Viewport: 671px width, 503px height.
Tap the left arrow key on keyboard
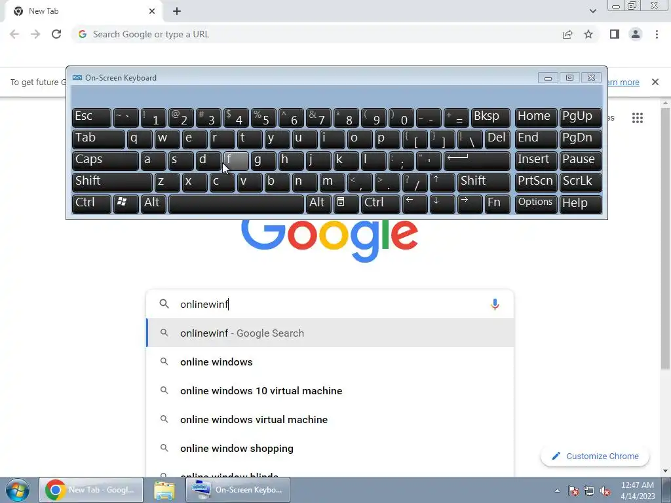415,203
